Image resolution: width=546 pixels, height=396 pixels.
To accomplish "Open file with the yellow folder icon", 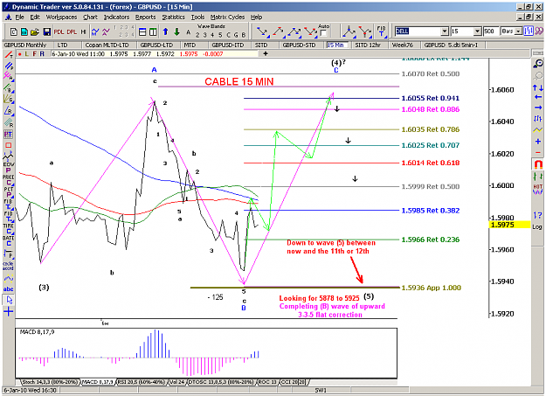I will 35,32.
